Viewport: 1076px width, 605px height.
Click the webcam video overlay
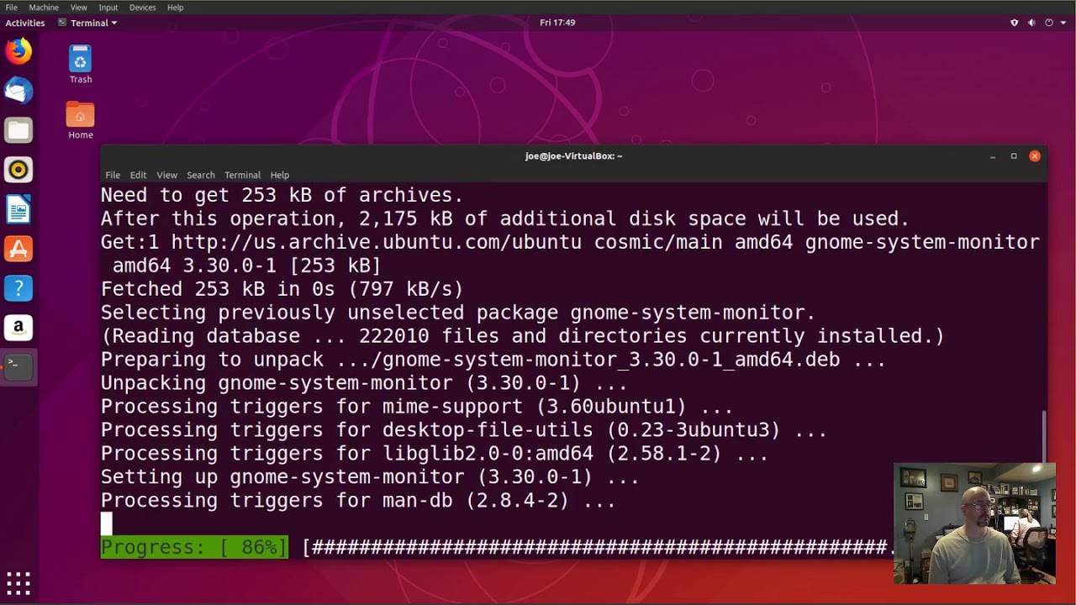[x=975, y=523]
